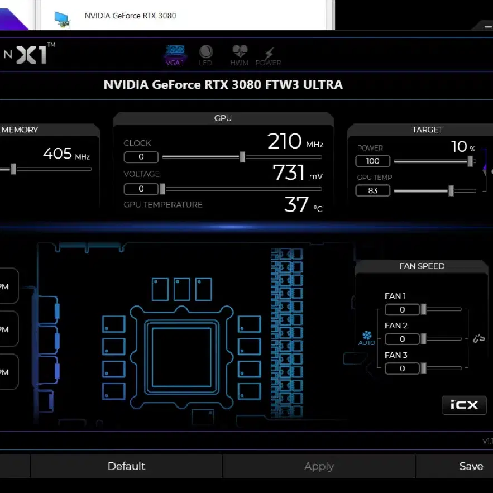The width and height of the screenshot is (493, 493).
Task: Click the 37 °C GPU temperature reading
Action: [303, 205]
